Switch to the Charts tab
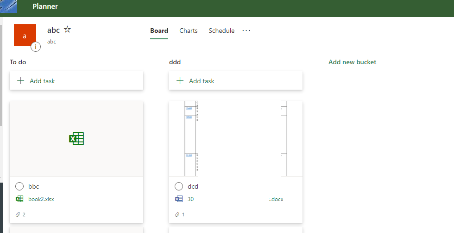Image resolution: width=454 pixels, height=233 pixels. click(189, 31)
